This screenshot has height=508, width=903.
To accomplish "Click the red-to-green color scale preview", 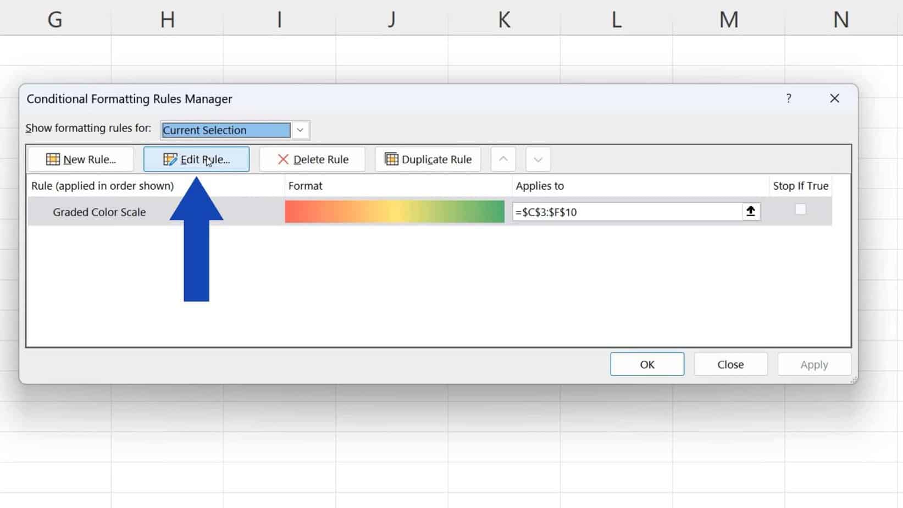I will point(394,212).
